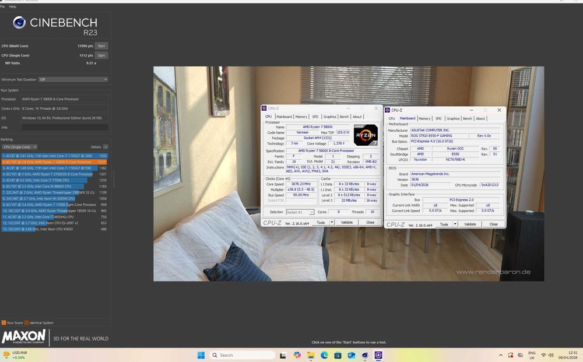This screenshot has height=362, width=583.
Task: Open the Help menu in Cinebench
Action: pos(12,6)
